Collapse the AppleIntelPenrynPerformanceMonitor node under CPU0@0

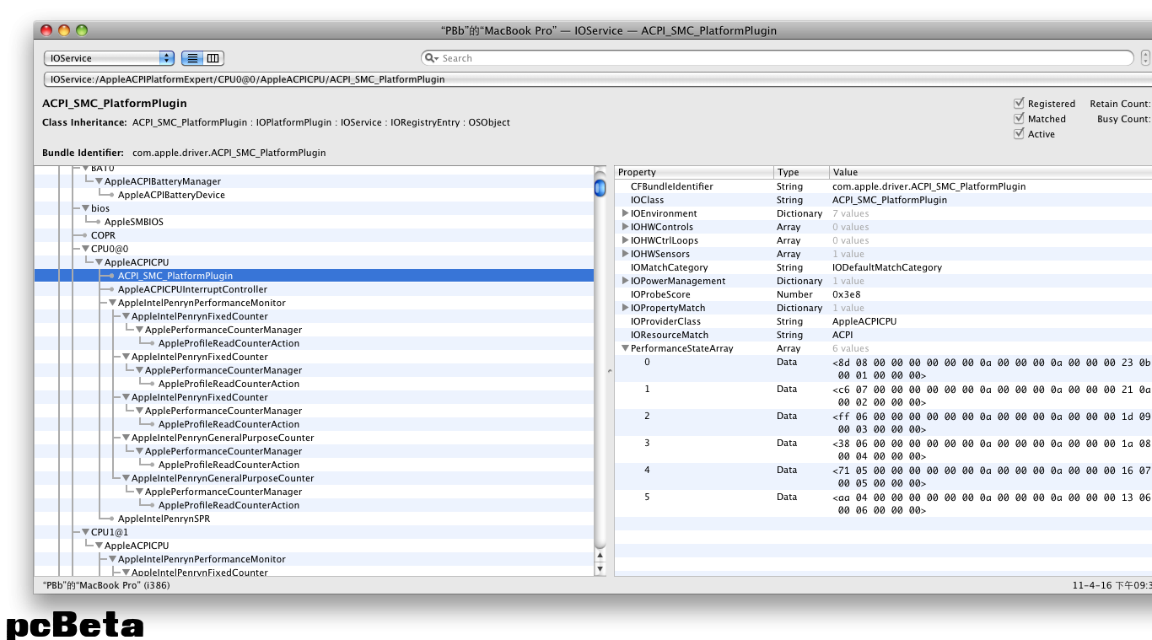[x=112, y=303]
